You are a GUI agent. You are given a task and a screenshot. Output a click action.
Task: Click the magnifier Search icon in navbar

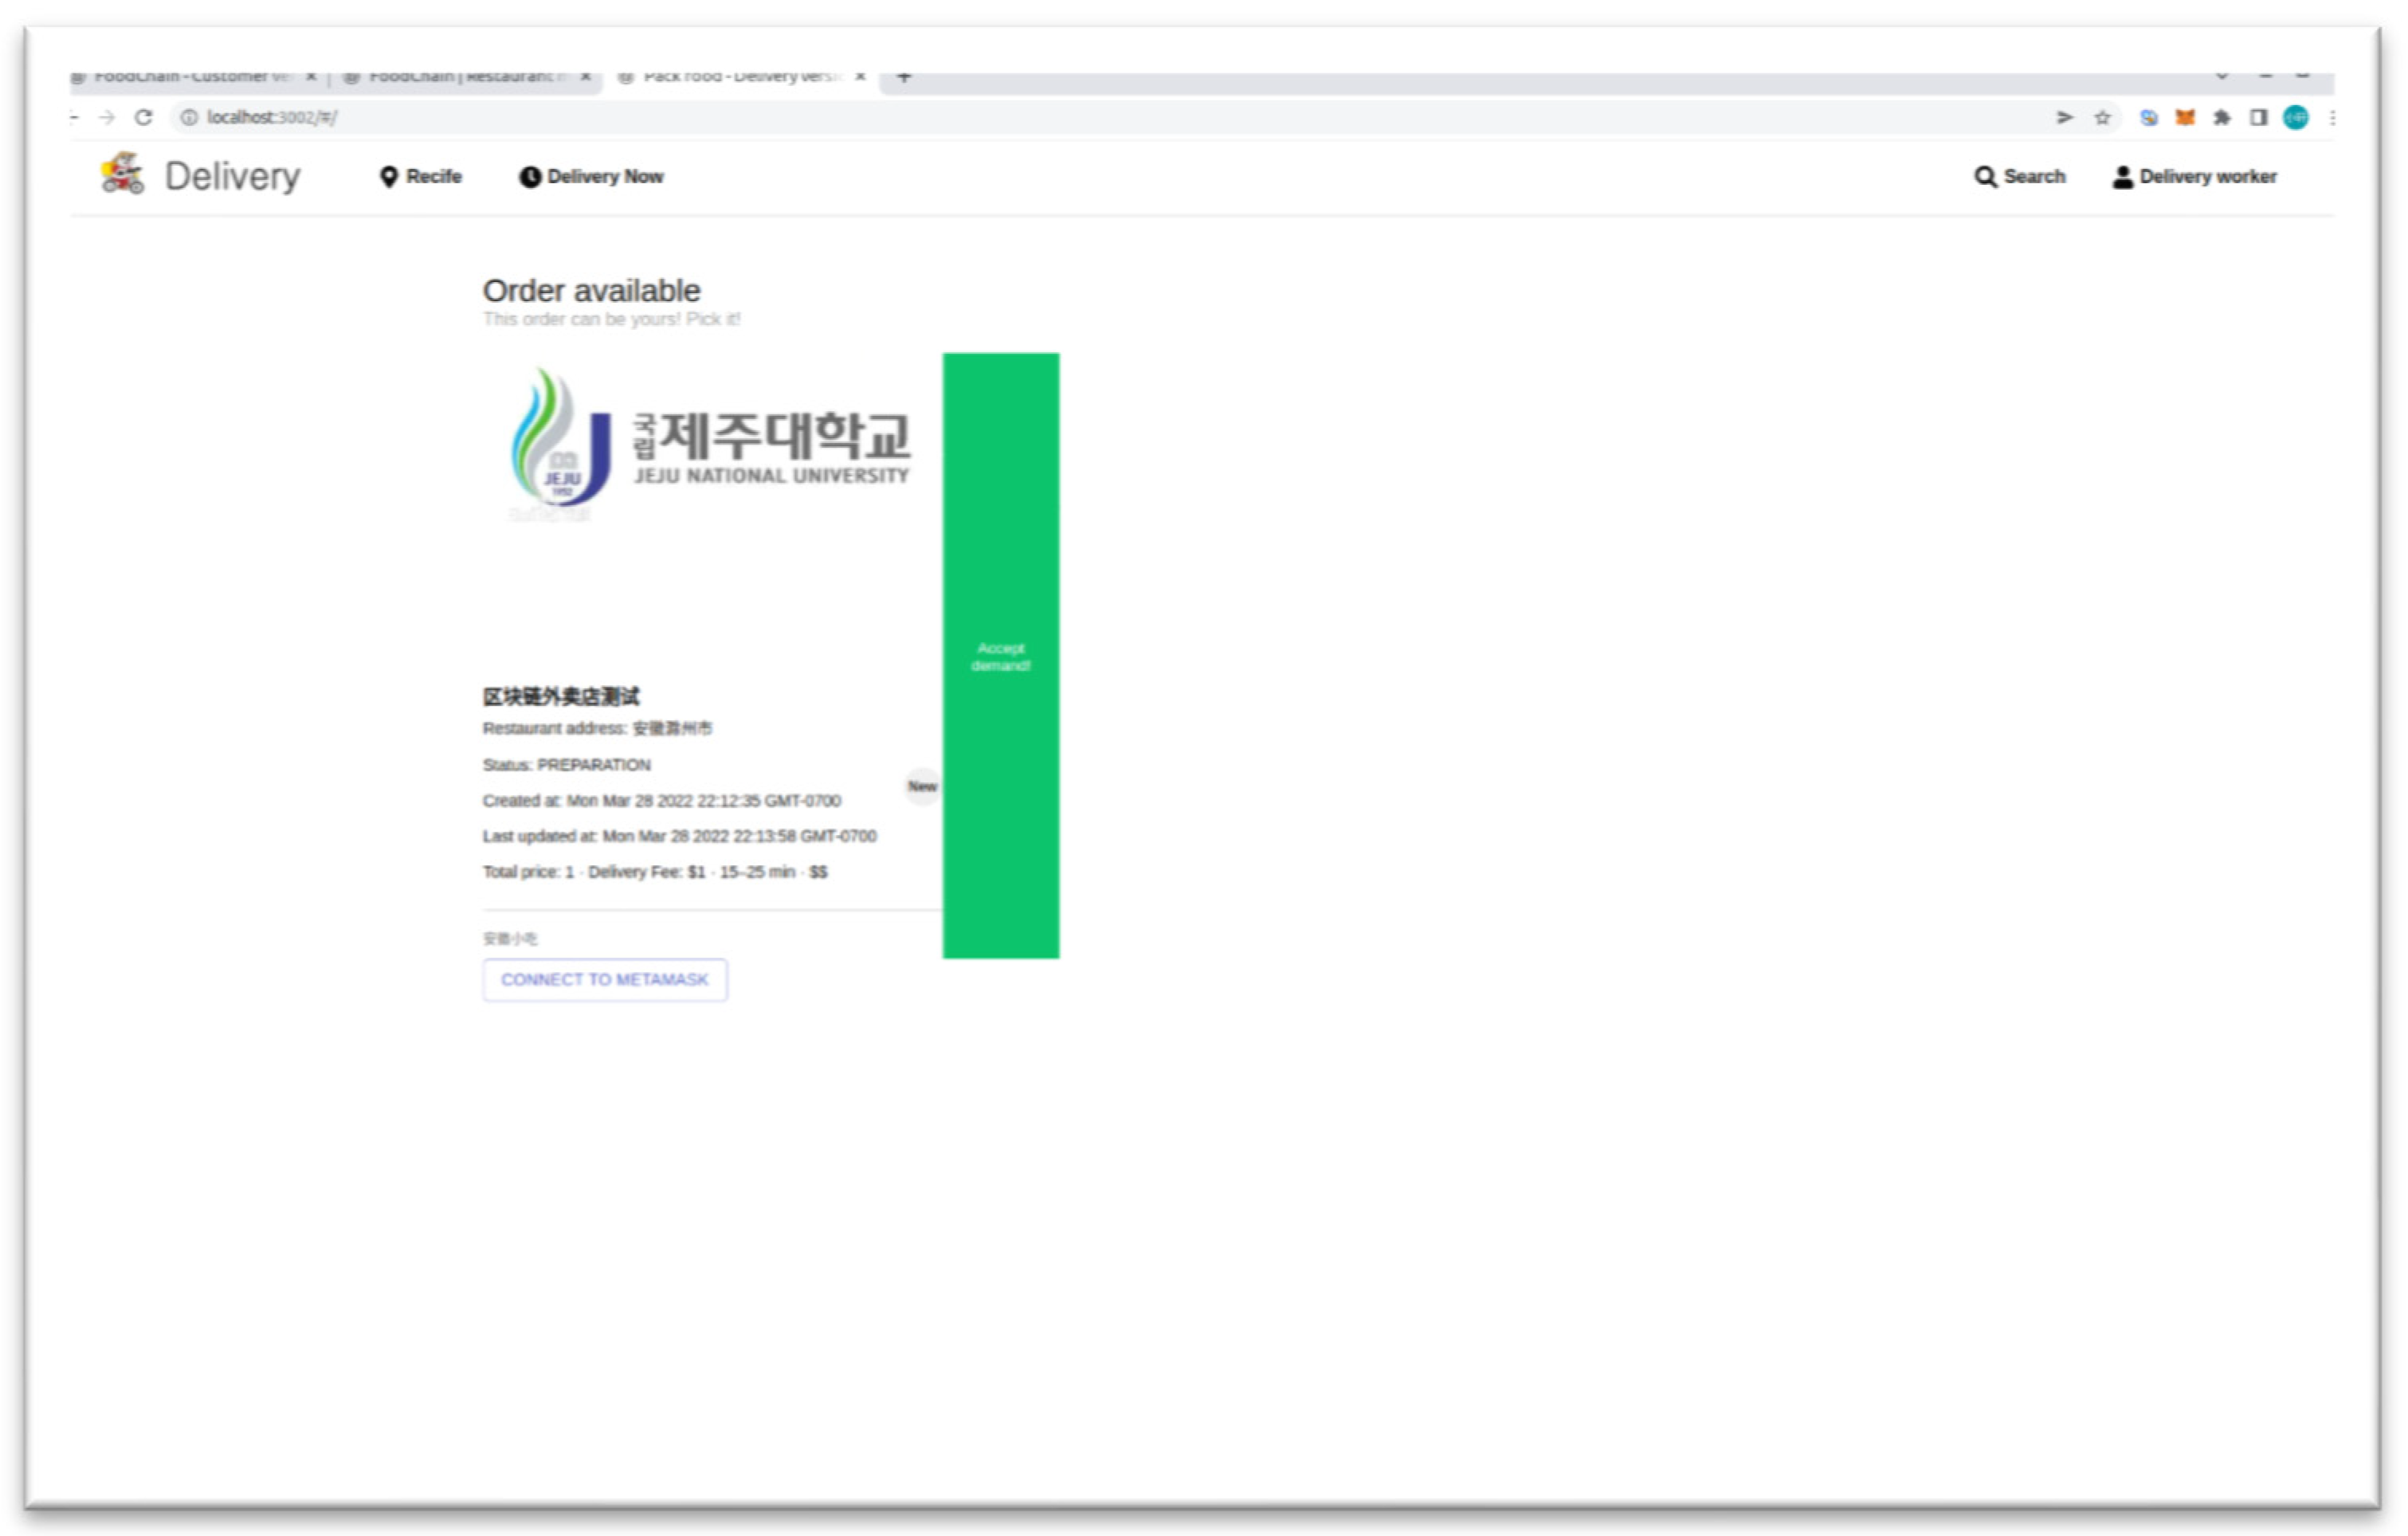[1985, 177]
